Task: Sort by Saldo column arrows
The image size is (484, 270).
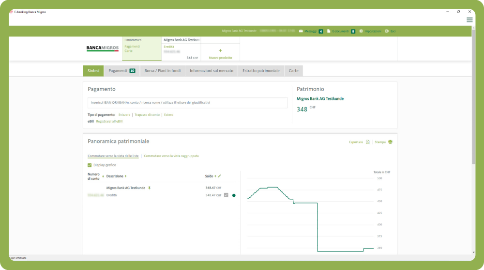Action: point(215,176)
